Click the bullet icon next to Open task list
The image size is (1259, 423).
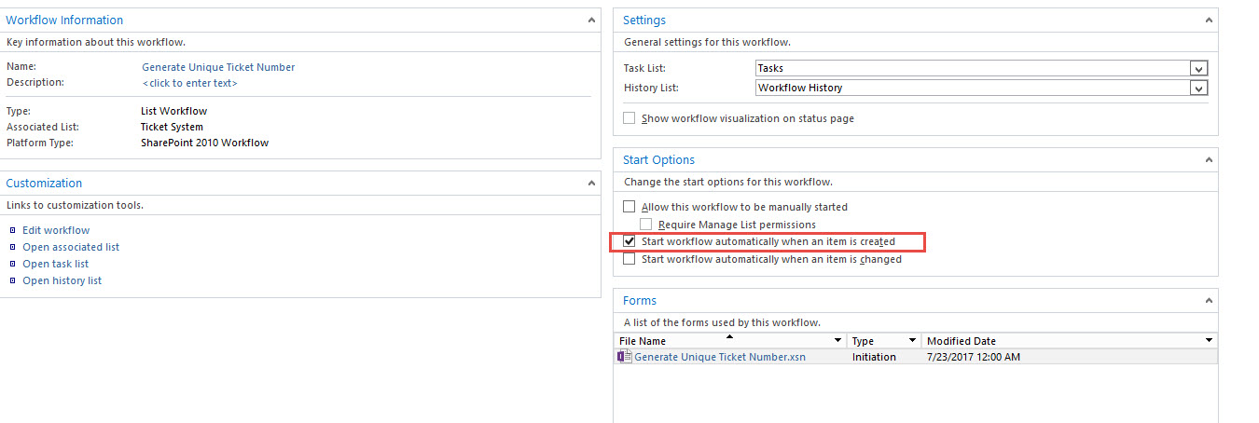tap(12, 264)
